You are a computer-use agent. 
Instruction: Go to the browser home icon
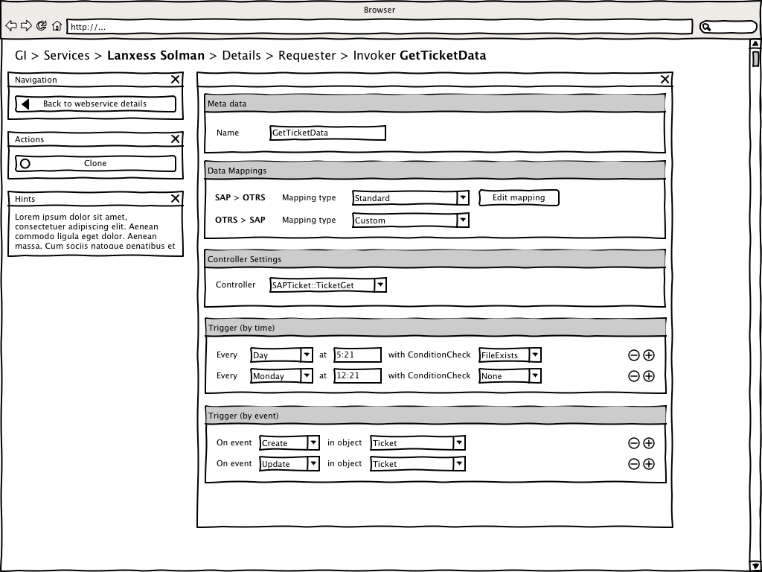pyautogui.click(x=57, y=26)
